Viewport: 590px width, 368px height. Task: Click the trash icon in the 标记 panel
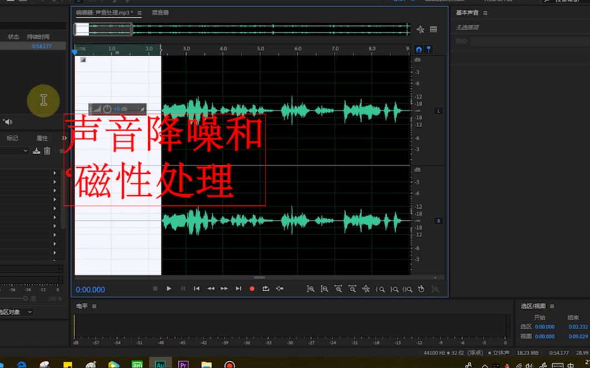coord(47,150)
